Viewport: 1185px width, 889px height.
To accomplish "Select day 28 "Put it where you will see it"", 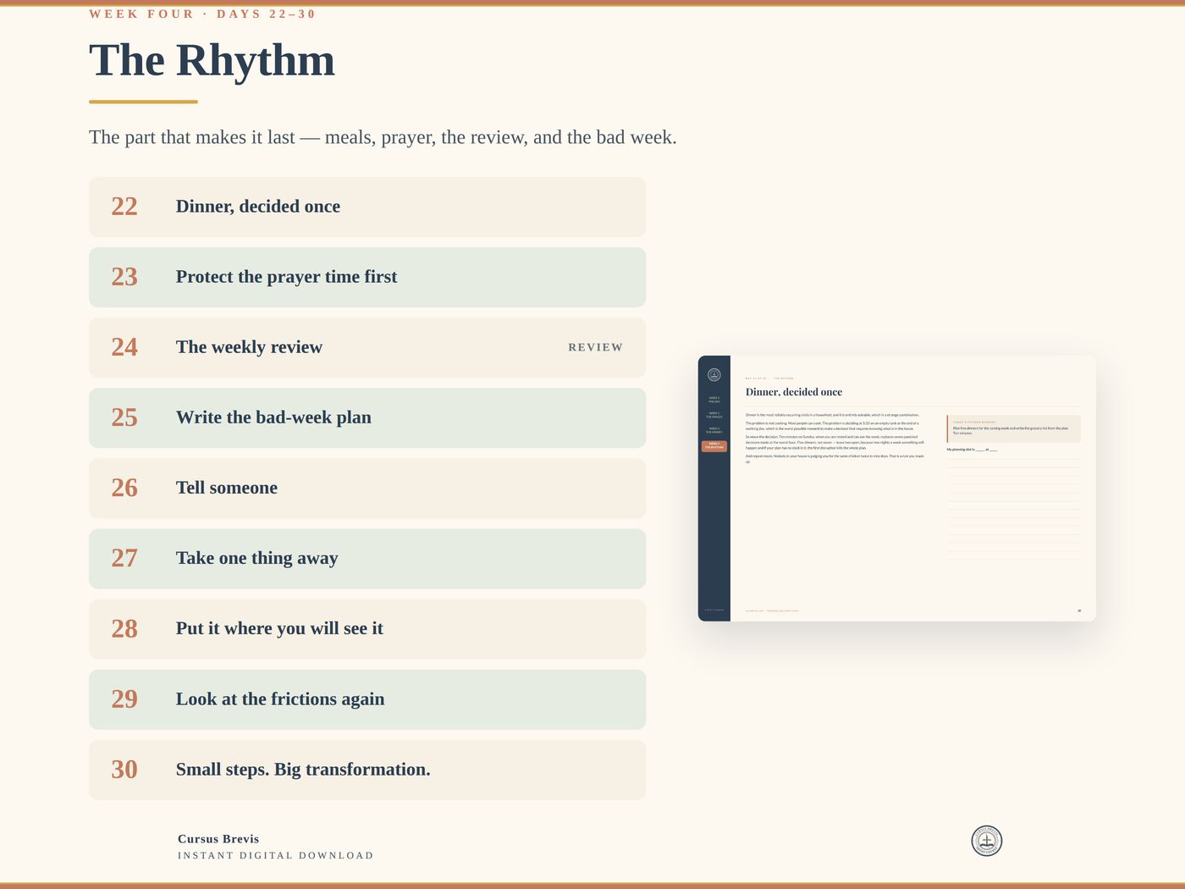I will coord(367,628).
